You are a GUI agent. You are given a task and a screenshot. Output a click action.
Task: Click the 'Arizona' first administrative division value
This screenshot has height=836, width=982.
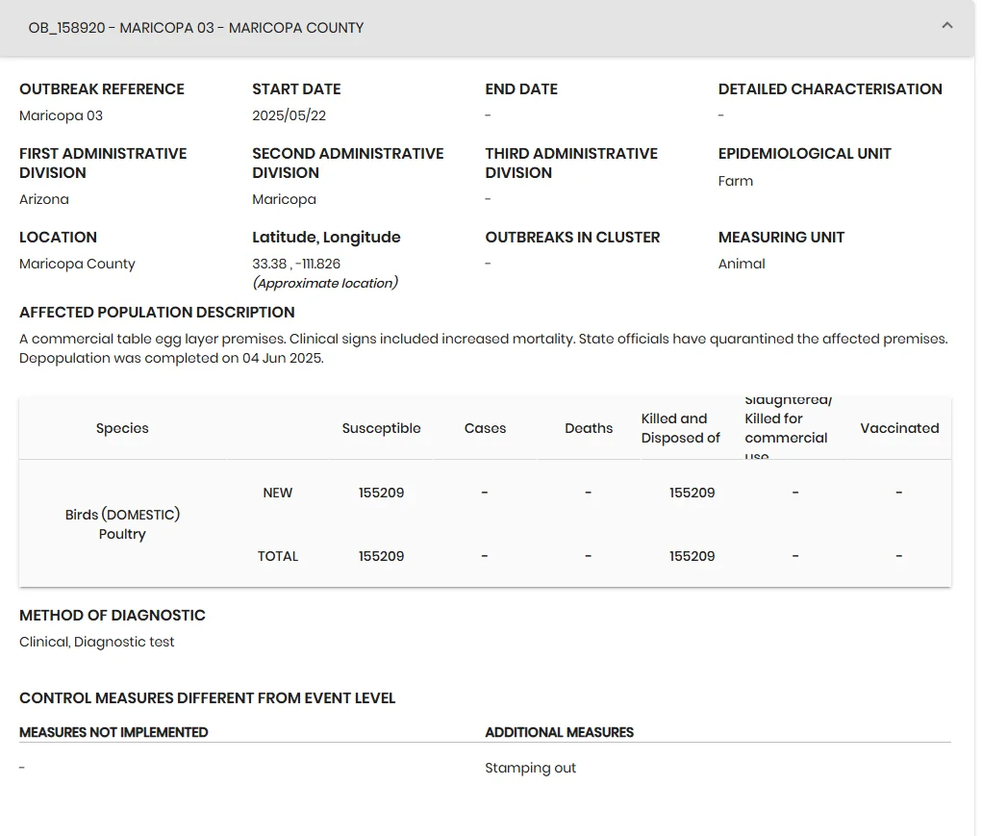coord(44,200)
